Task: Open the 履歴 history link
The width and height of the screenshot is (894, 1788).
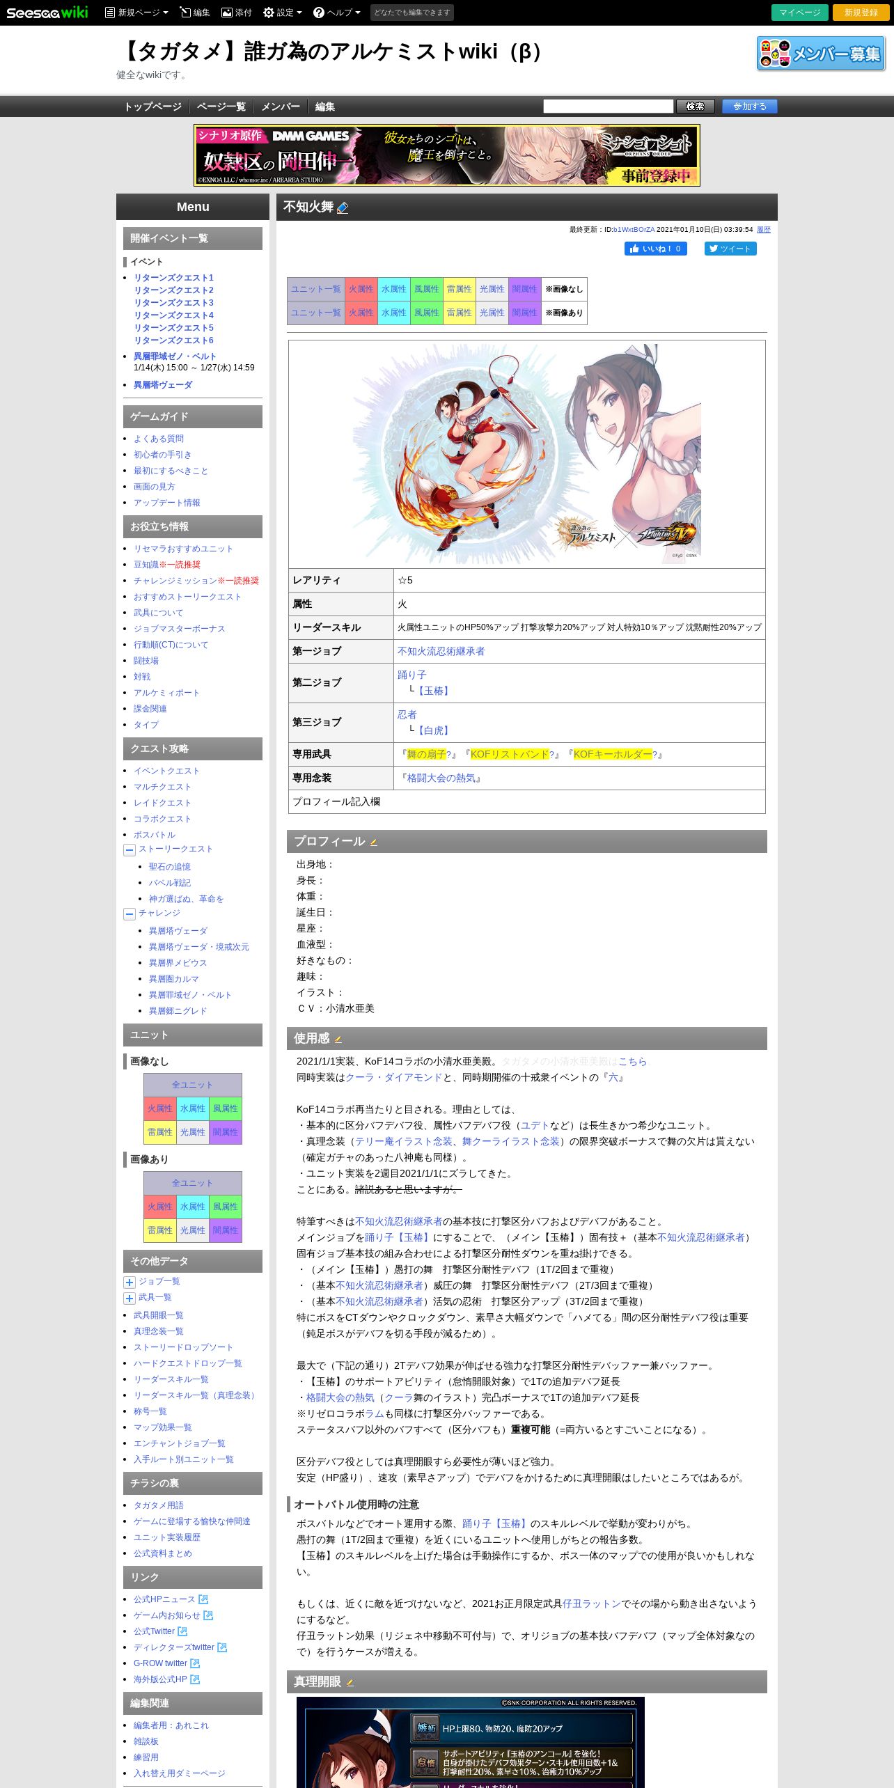Action: (x=764, y=229)
